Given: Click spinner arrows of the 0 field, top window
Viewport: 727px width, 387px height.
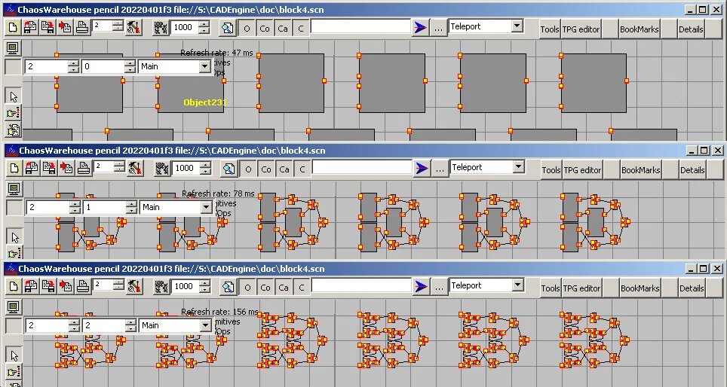Looking at the screenshot, I should coord(130,67).
